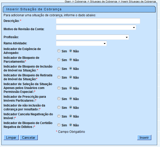160x147 pixels.
Task: Set Bloqueio de Inclusão de Imóvel to Sim
Action: 59,69
